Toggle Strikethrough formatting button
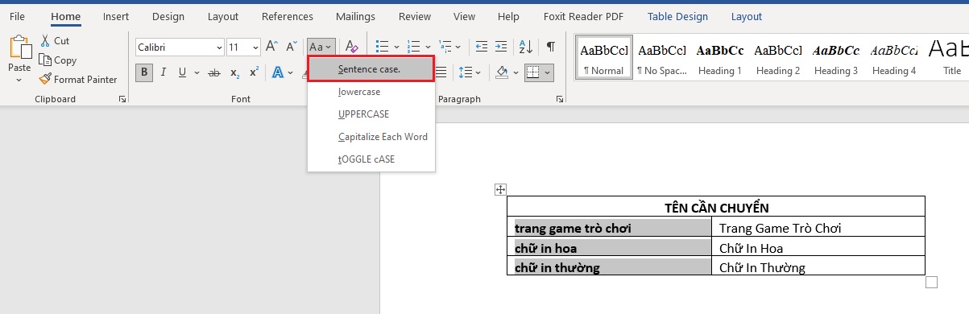Viewport: 969px width, 314px height. pyautogui.click(x=214, y=72)
